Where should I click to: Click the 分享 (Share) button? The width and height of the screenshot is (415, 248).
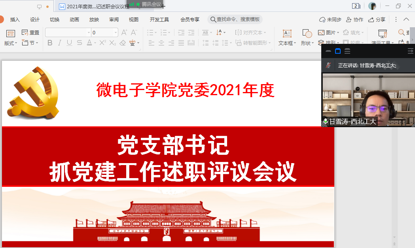tap(377, 19)
